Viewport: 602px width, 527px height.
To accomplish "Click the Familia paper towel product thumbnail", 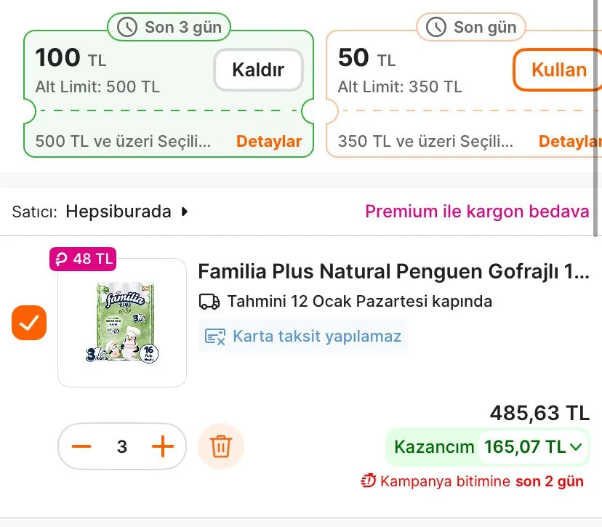I will point(122,323).
